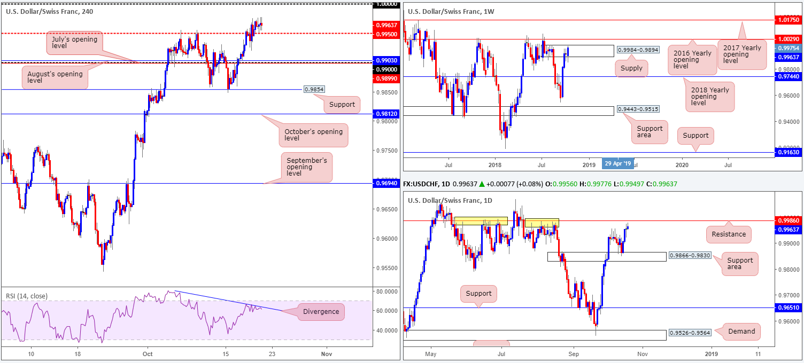The image size is (804, 363).
Task: Select the '2016 Yearly opening level' callout
Action: [692, 60]
